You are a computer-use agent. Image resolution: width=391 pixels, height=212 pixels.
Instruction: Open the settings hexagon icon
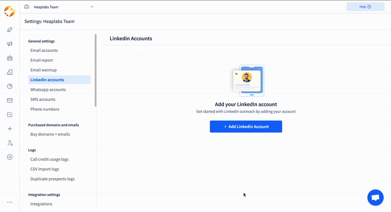(10, 157)
